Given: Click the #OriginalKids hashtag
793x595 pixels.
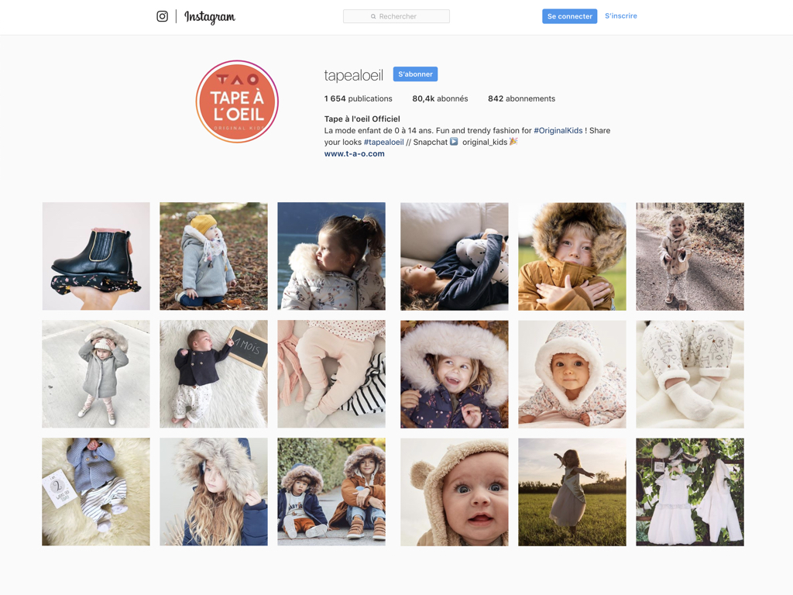Looking at the screenshot, I should 558,131.
